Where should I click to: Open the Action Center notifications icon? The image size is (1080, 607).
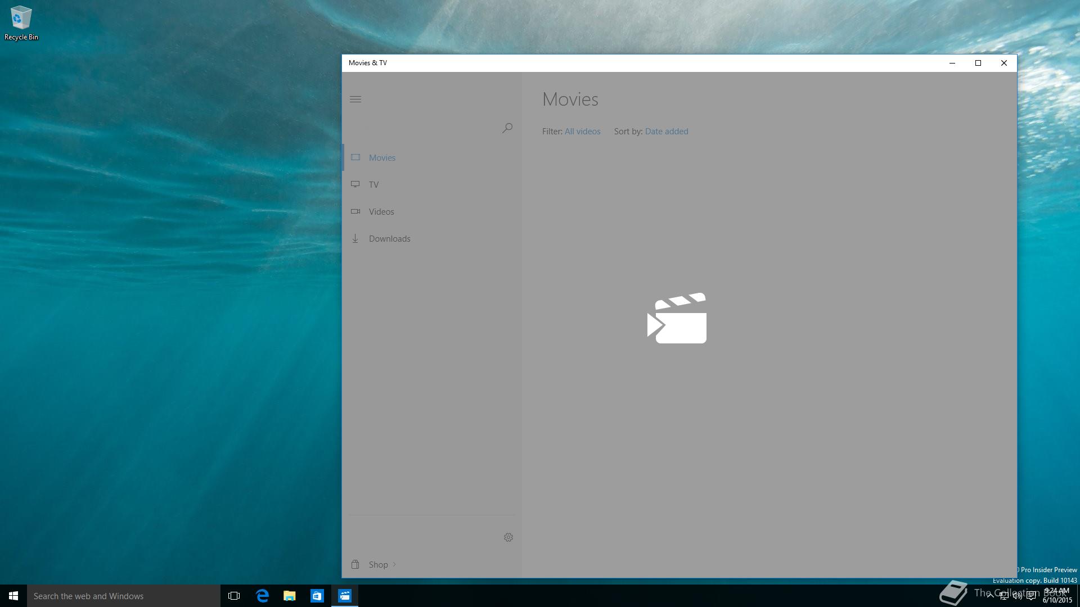1031,596
